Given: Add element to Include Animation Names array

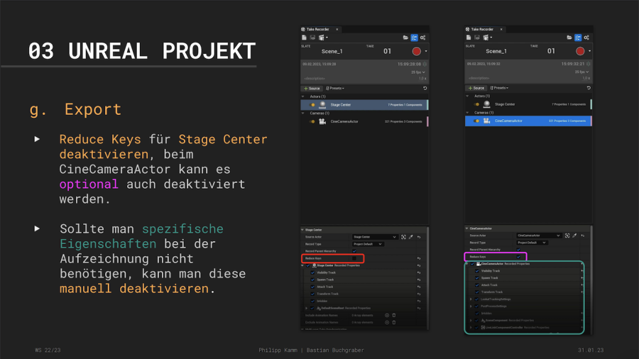Looking at the screenshot, I should click(x=386, y=314).
